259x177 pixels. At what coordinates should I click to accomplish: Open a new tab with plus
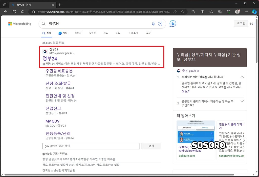point(60,5)
